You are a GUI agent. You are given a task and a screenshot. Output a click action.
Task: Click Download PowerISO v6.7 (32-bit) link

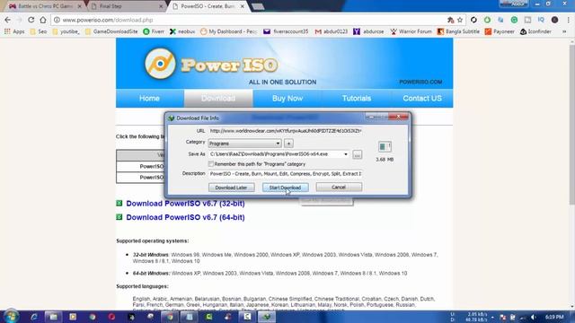pos(185,204)
